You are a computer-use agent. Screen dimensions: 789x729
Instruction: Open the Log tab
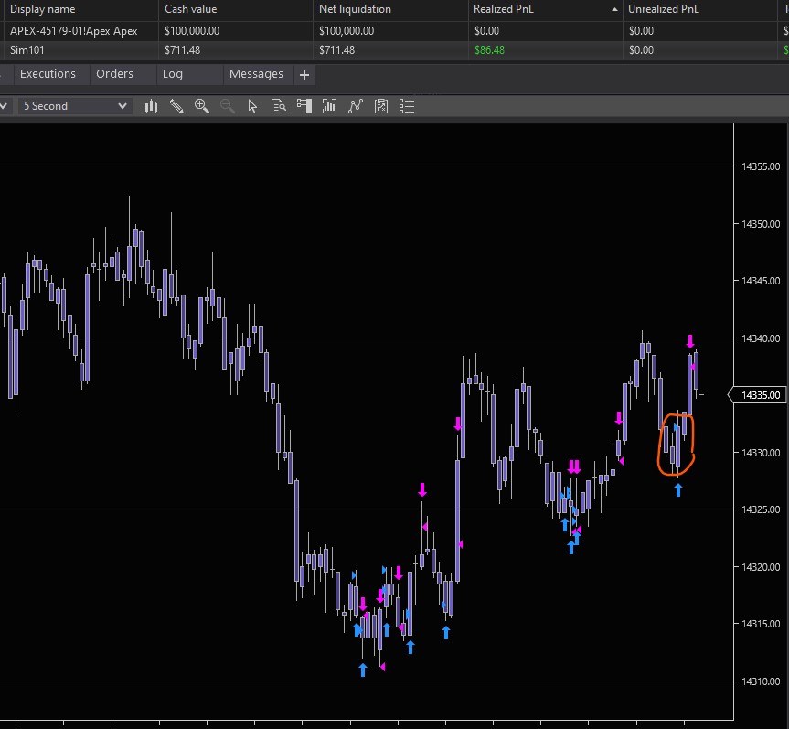pos(173,74)
